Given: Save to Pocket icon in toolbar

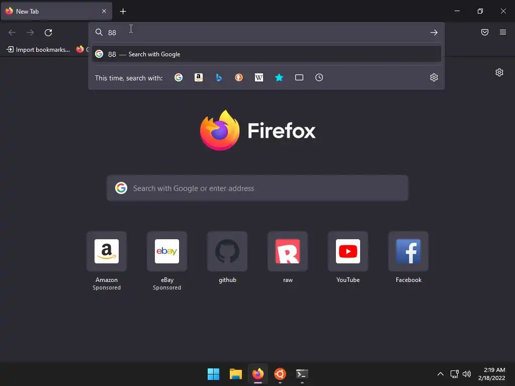Looking at the screenshot, I should pyautogui.click(x=484, y=32).
